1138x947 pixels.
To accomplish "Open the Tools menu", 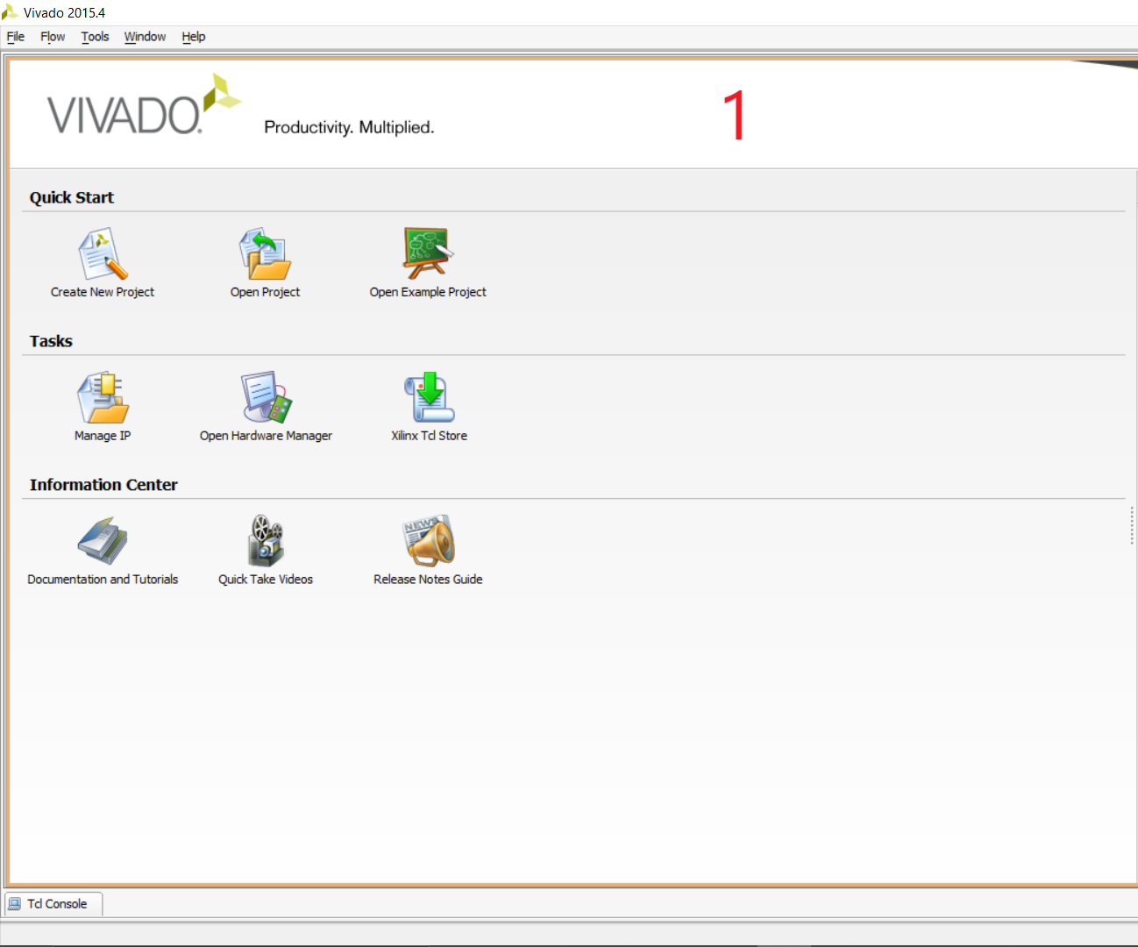I will point(96,37).
